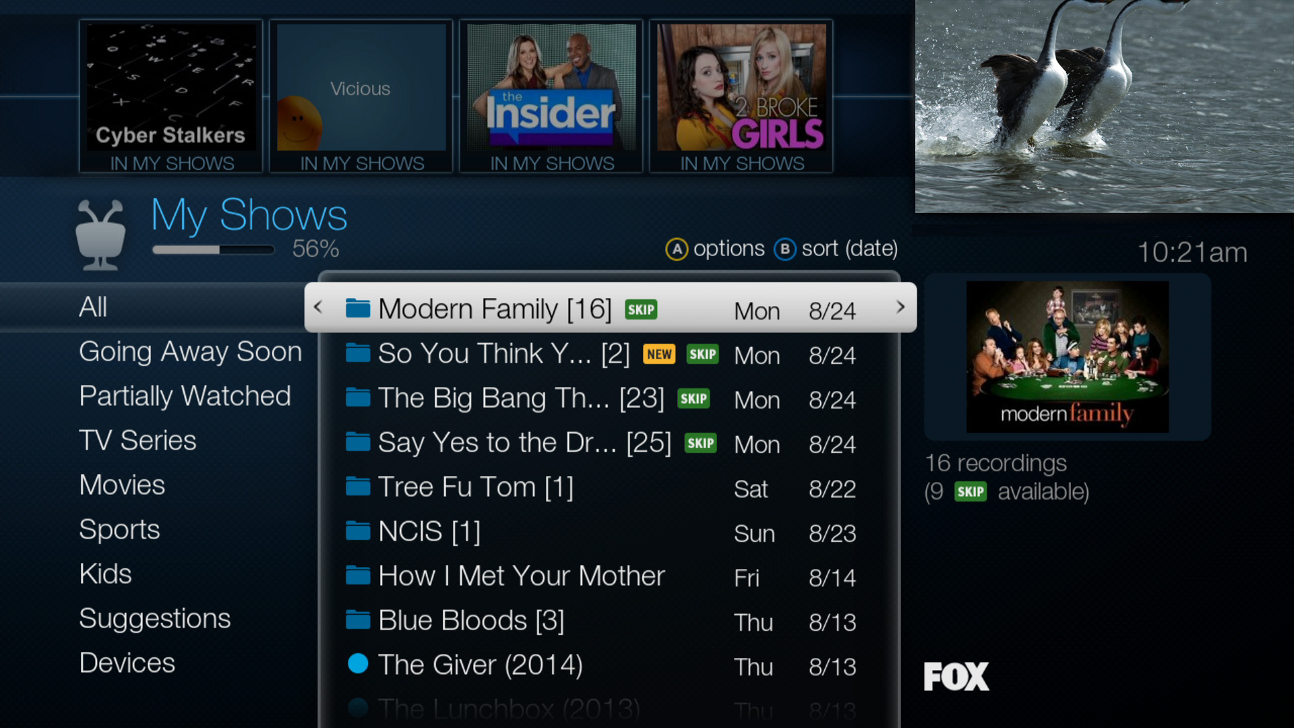Click the sort by date button labeled B
This screenshot has width=1294, height=728.
[x=783, y=247]
